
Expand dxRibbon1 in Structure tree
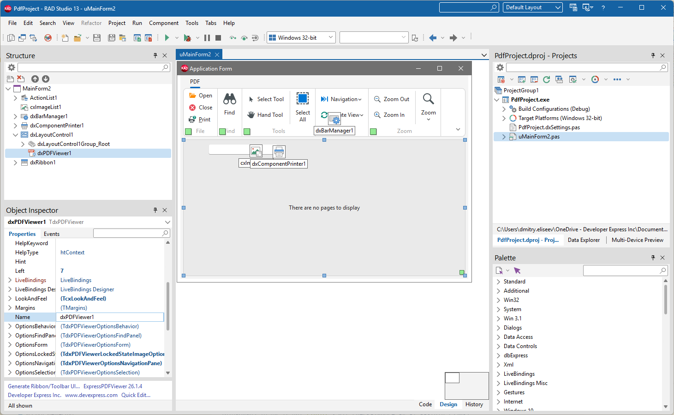[x=15, y=162]
